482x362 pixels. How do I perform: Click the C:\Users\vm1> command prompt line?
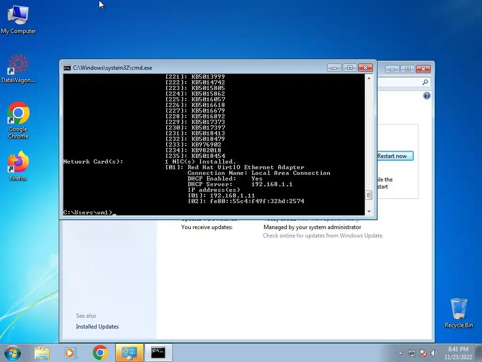pos(88,213)
